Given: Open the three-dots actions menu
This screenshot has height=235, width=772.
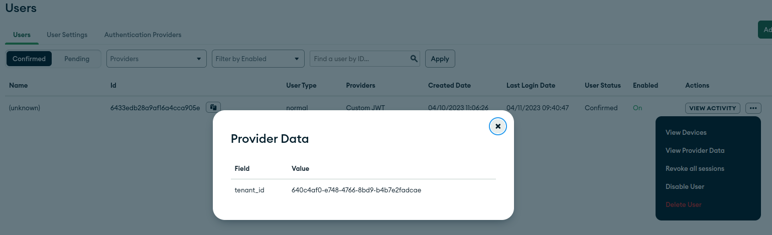Looking at the screenshot, I should click(x=753, y=108).
